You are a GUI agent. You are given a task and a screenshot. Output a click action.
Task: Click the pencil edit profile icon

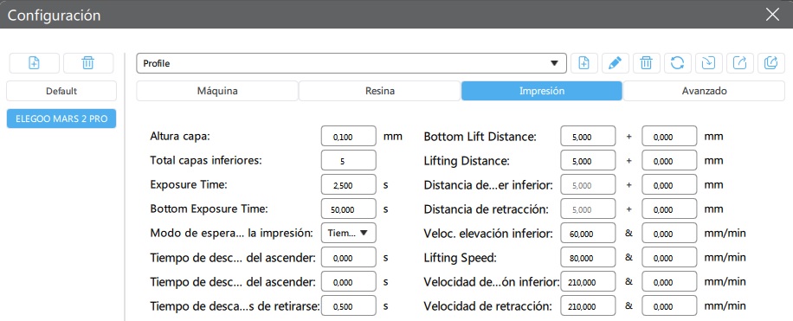click(615, 63)
